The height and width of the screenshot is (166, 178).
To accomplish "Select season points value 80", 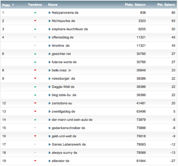I will pos(173,12).
